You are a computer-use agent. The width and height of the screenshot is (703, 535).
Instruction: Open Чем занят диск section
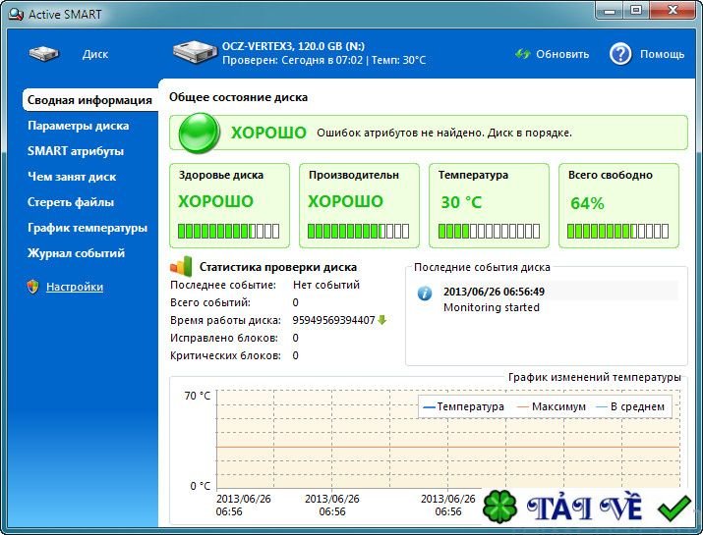(x=72, y=177)
